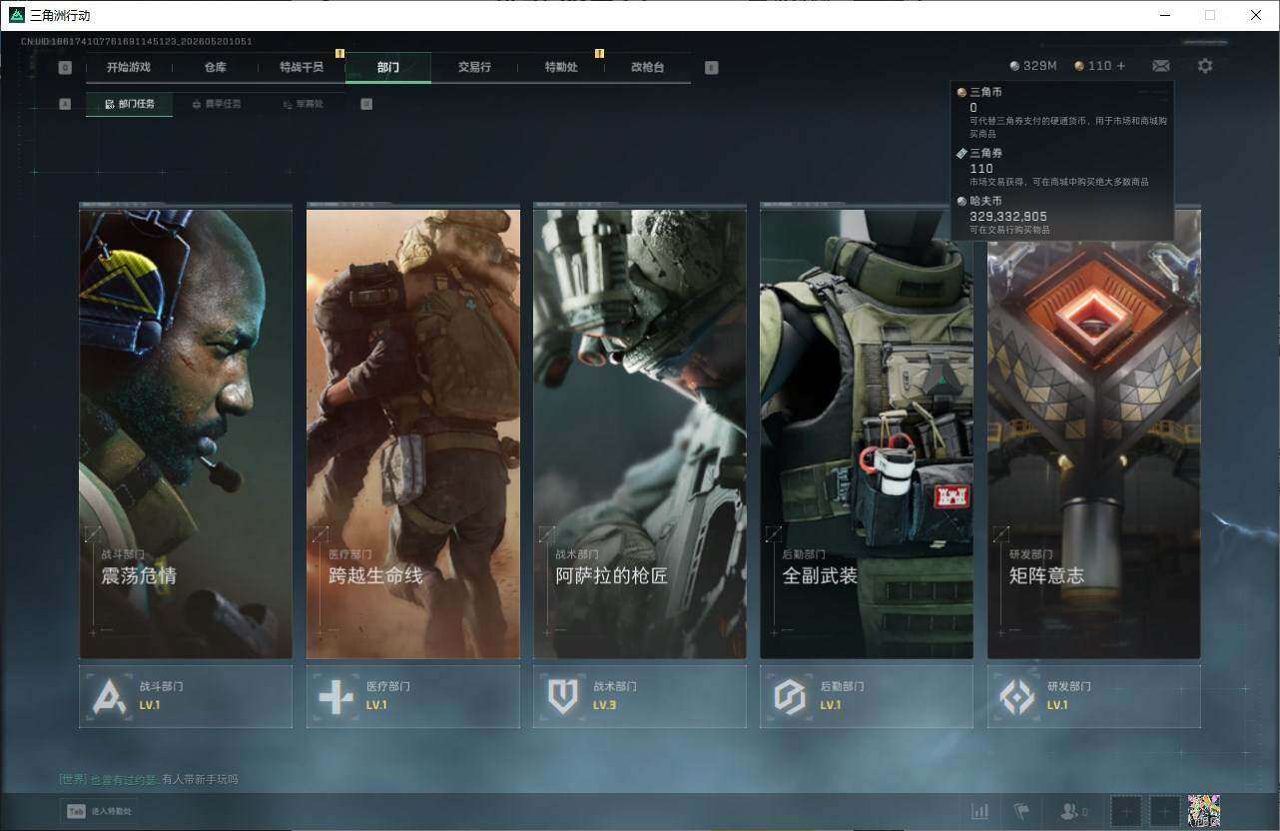Click the 战术部门 LV.3 department button

point(640,696)
